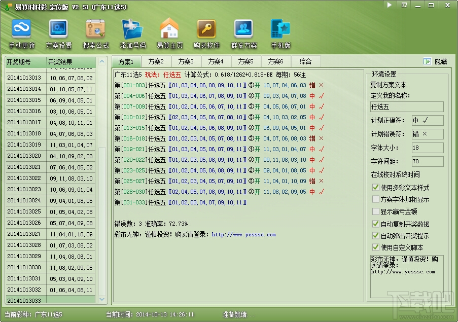Click 隐藏 button text
This screenshot has height=322, width=458.
pyautogui.click(x=441, y=61)
